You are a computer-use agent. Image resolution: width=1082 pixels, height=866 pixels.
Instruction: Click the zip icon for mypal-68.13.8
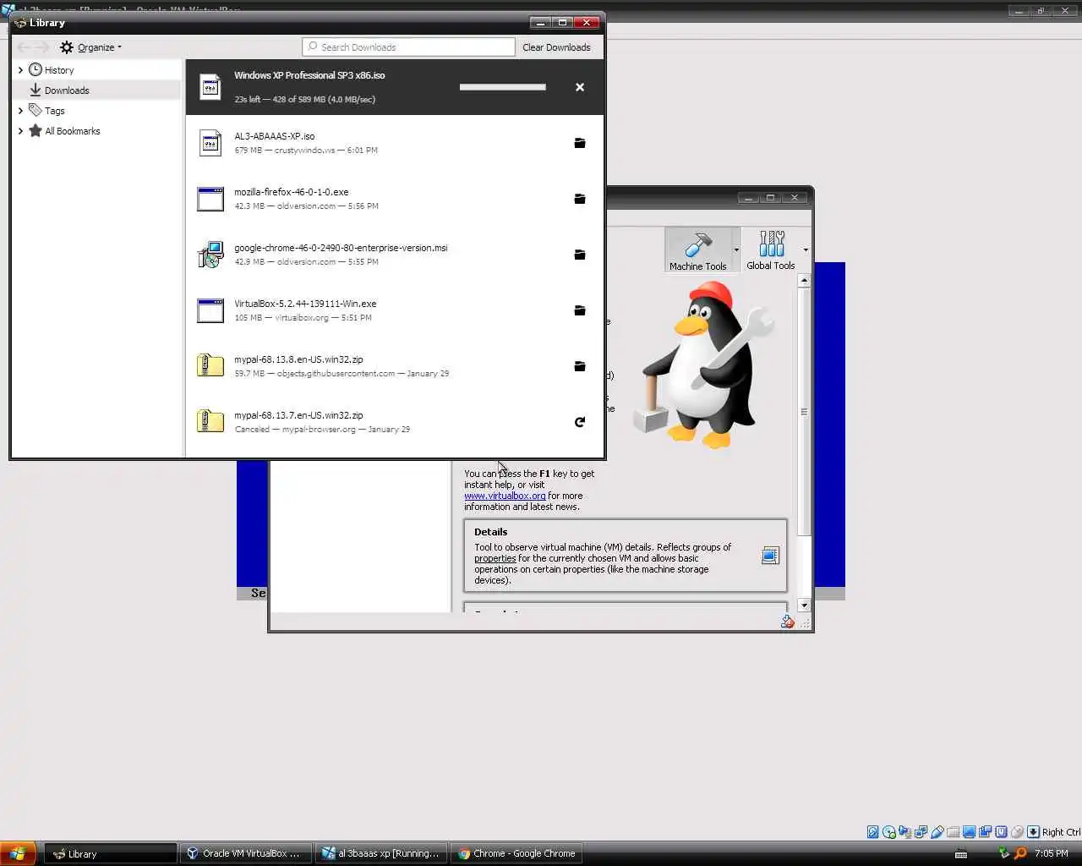tap(210, 365)
